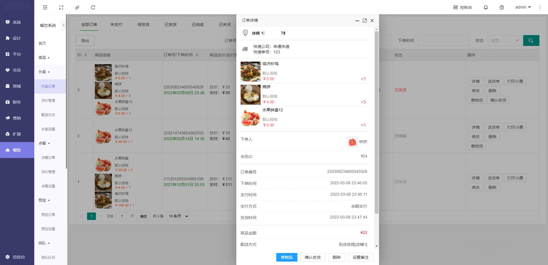
Task: Click the link icon in top toolbar
Action: 77,7
